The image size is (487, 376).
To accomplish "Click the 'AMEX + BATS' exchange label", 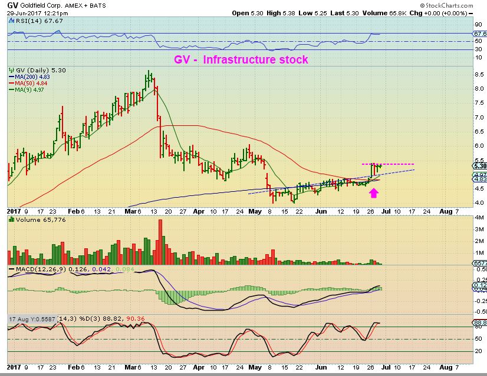I will tap(85, 5).
